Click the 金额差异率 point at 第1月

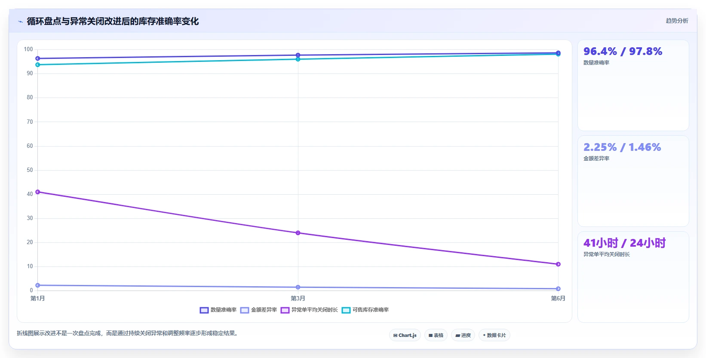(x=38, y=285)
